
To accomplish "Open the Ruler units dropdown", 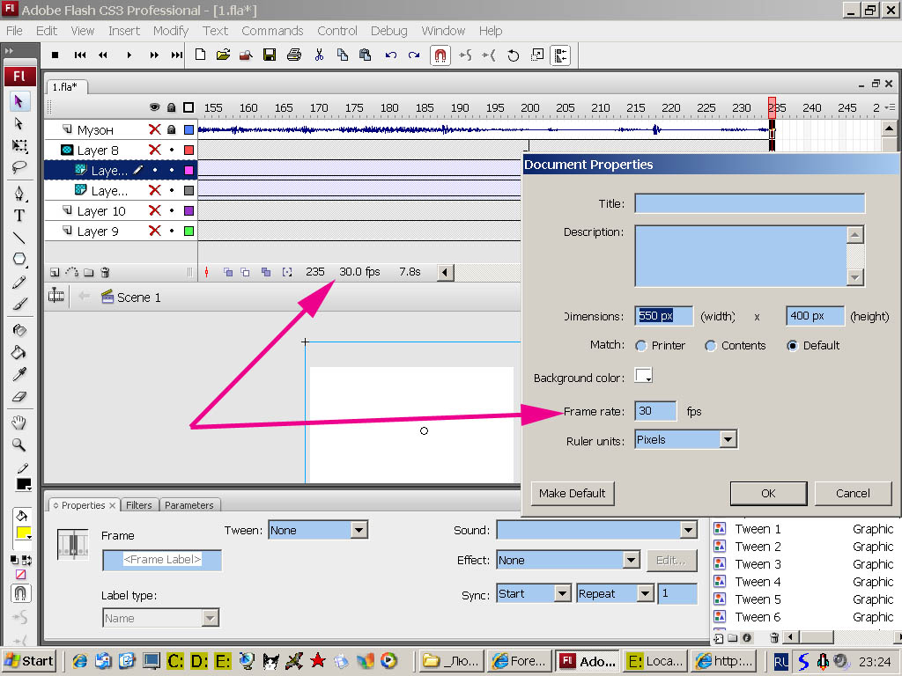I will coord(727,439).
